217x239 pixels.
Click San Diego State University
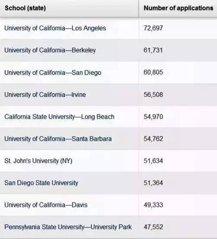(41, 183)
